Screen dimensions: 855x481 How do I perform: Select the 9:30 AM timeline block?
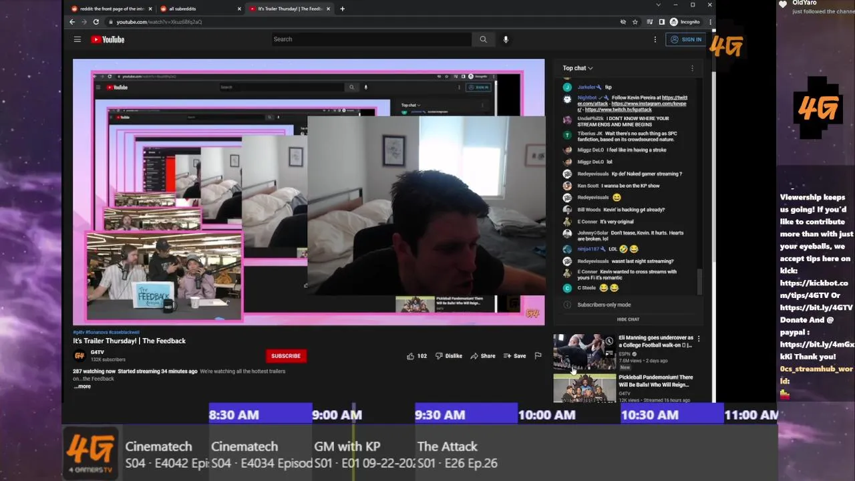(466, 415)
